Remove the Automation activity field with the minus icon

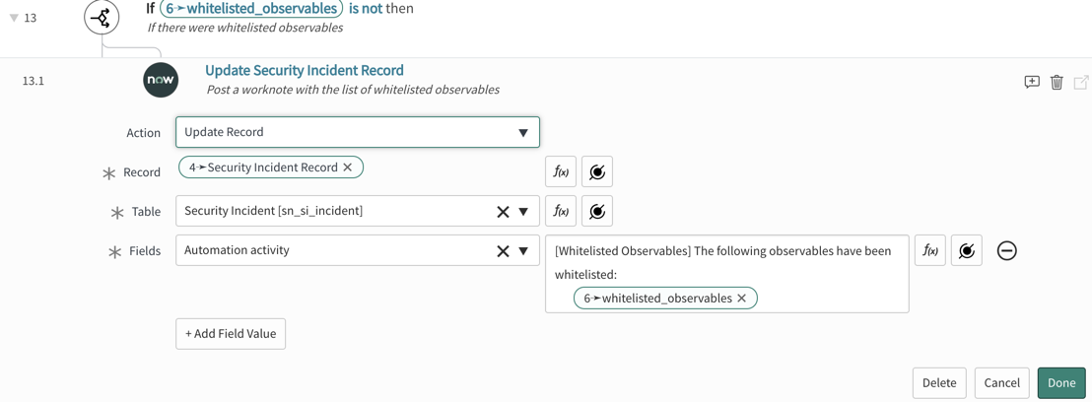click(1006, 251)
